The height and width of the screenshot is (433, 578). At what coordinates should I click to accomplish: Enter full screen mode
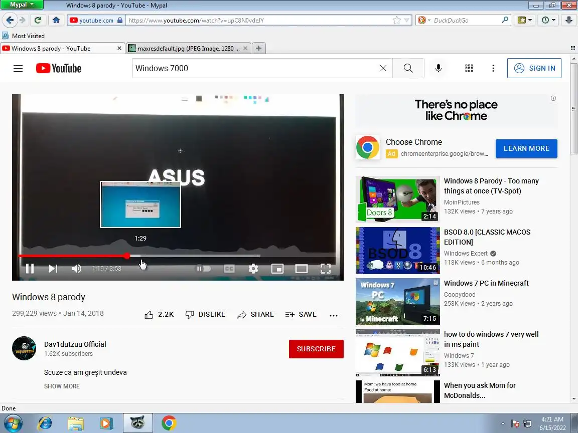[326, 269]
